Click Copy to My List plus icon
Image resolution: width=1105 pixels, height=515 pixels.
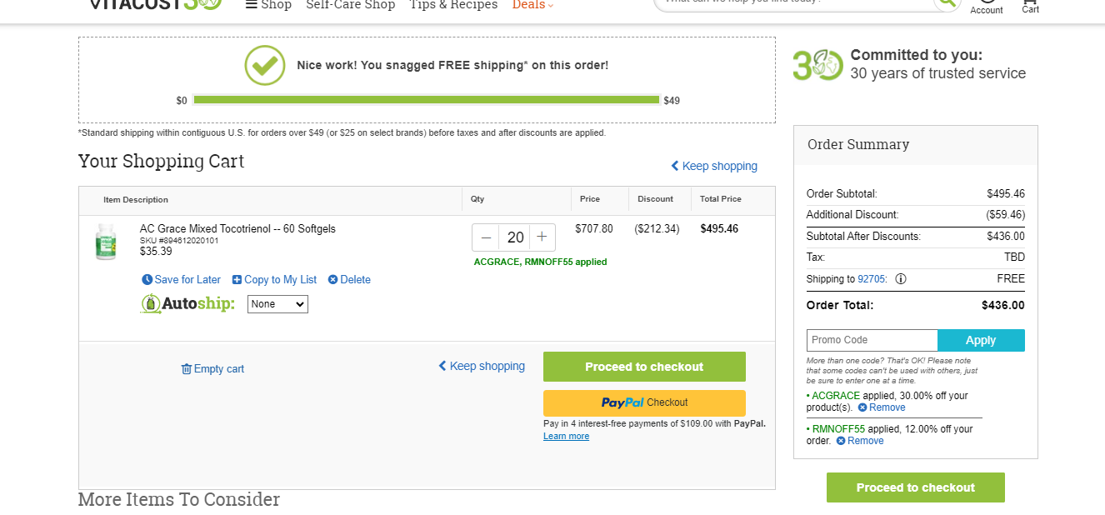[237, 280]
